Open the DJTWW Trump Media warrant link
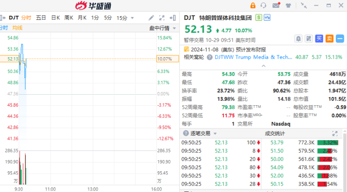347x192 pixels. point(254,57)
